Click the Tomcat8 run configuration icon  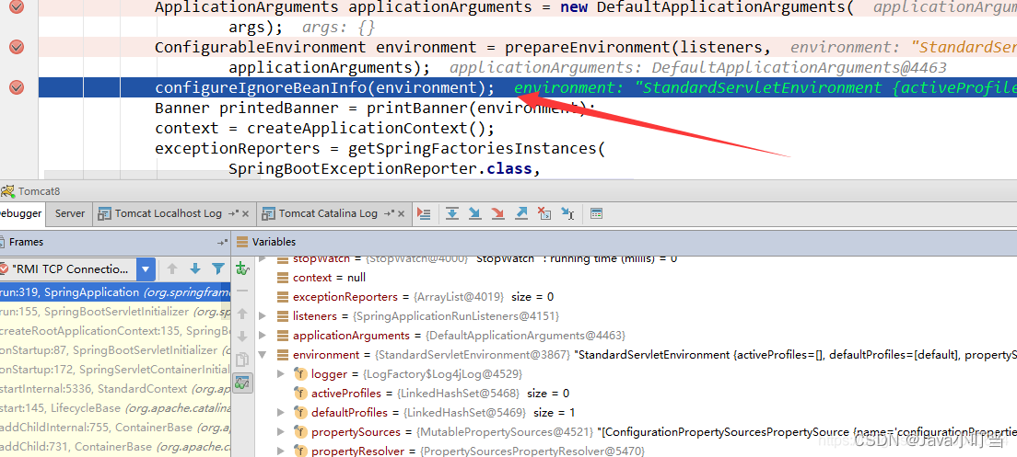pos(7,191)
